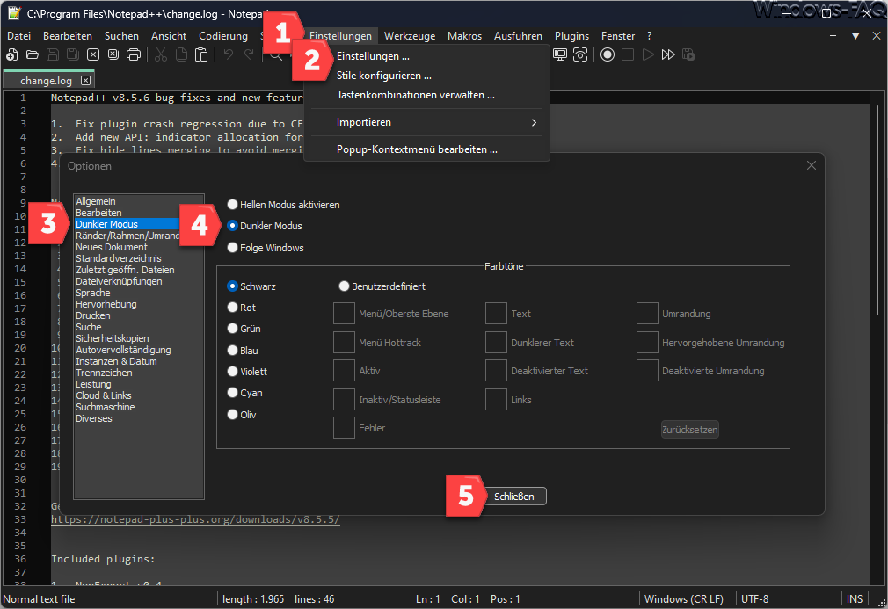Image resolution: width=888 pixels, height=609 pixels.
Task: Click the Copy toolbar icon
Action: (181, 54)
